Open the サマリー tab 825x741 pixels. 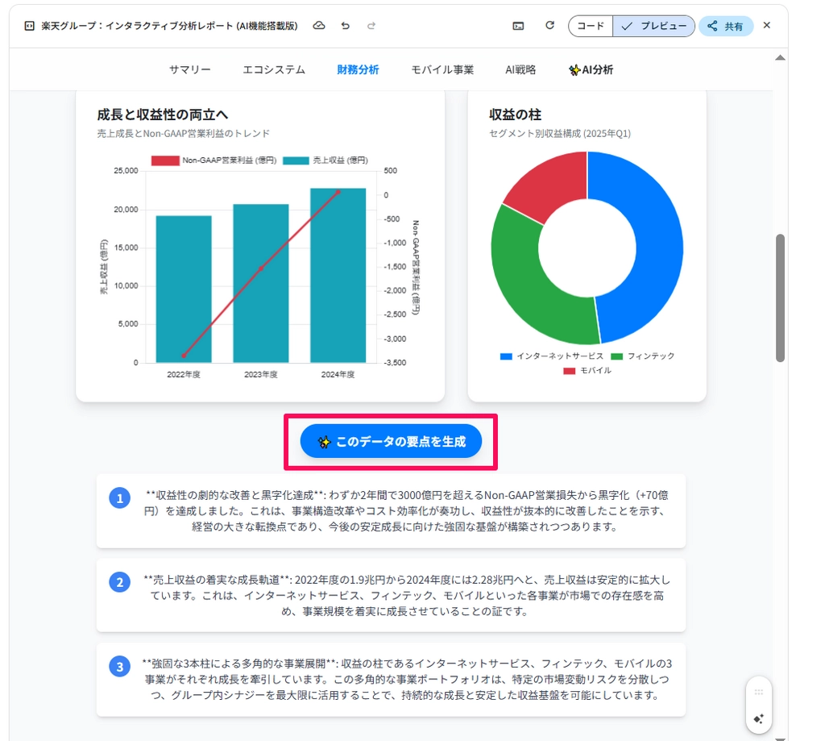tap(189, 69)
